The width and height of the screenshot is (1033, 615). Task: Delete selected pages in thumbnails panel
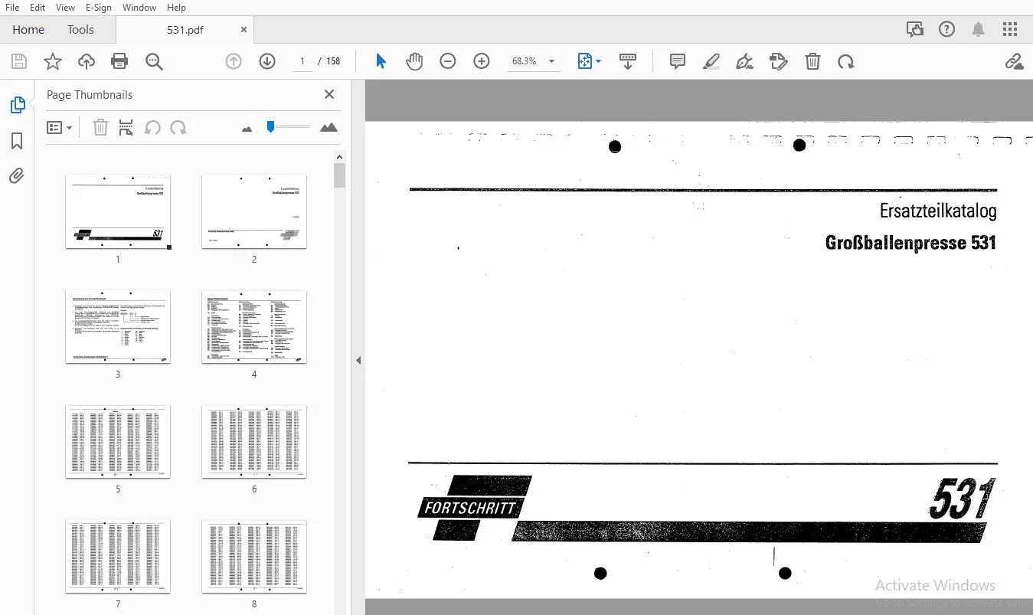tap(100, 128)
